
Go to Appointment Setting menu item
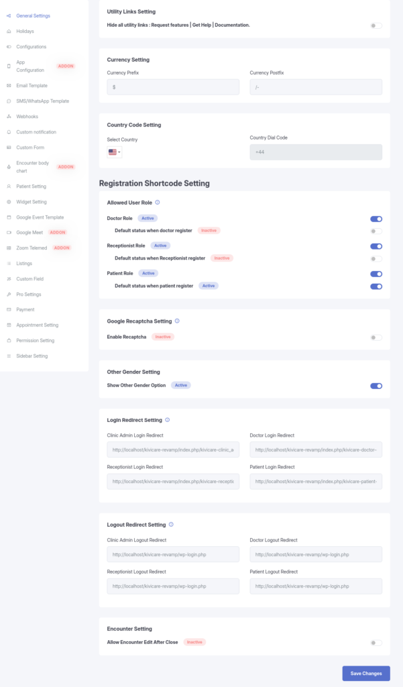37,325
